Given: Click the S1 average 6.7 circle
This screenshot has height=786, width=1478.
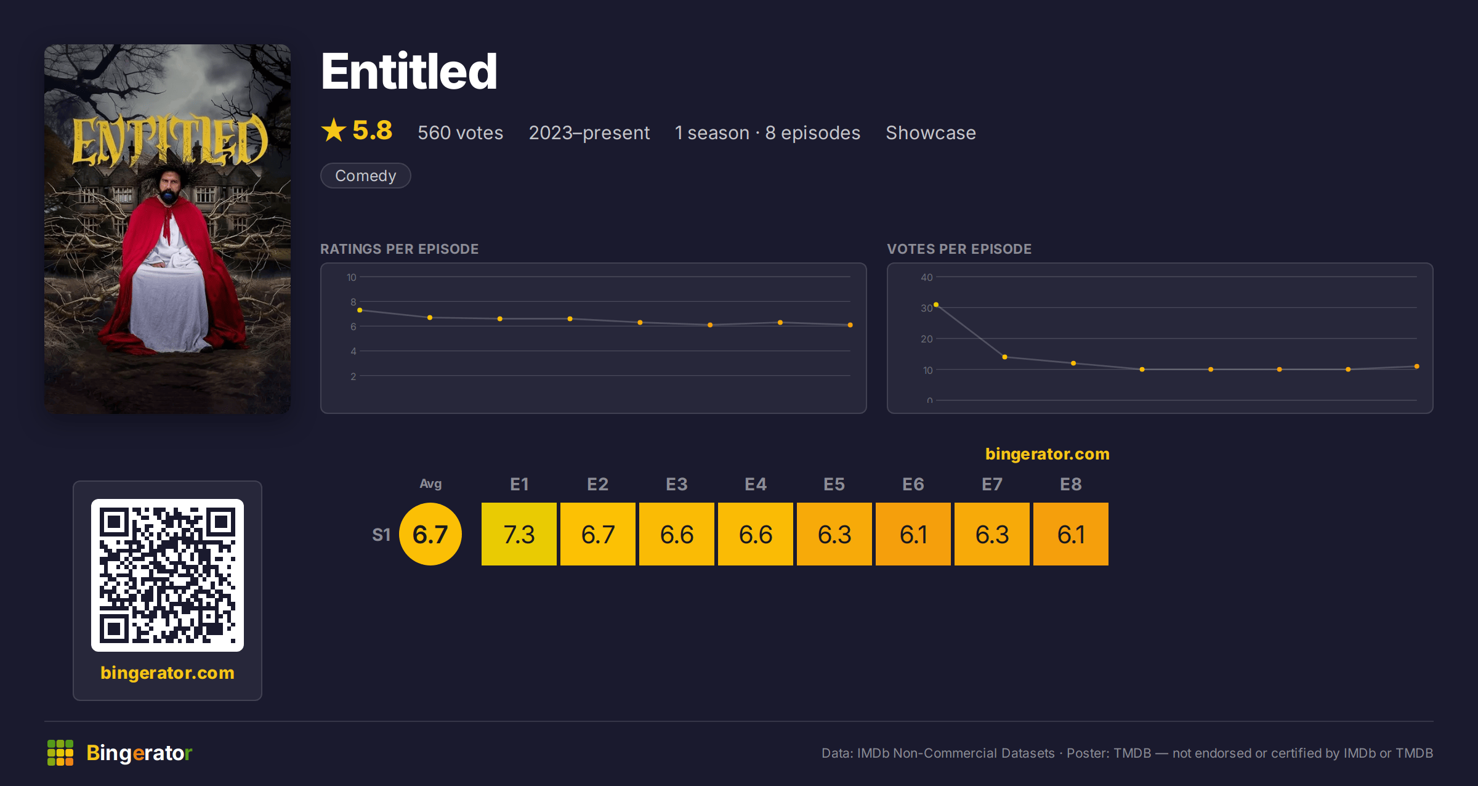Looking at the screenshot, I should pos(430,534).
